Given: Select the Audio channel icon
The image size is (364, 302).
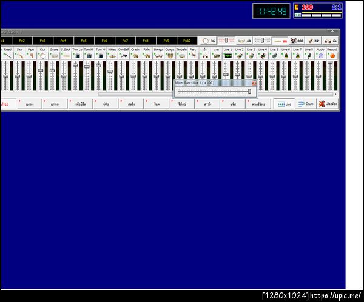Looking at the screenshot, I should coord(321,56).
